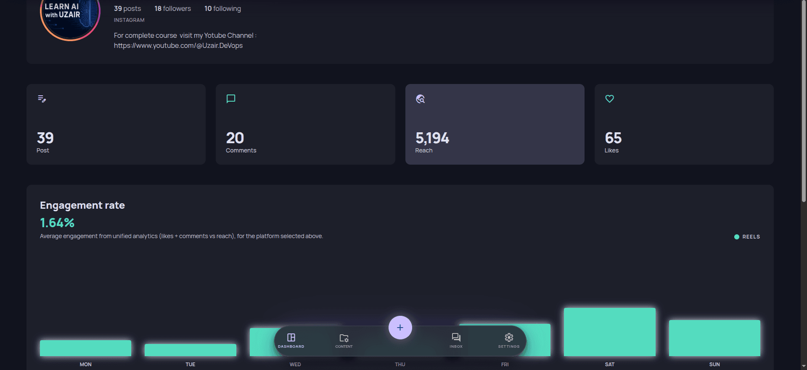The height and width of the screenshot is (370, 807).
Task: Click the comment bubble icon on Comments card
Action: click(x=231, y=99)
